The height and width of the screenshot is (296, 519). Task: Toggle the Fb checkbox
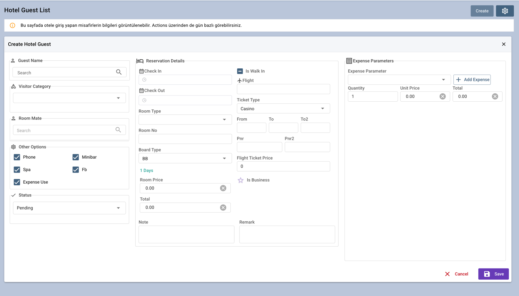[x=76, y=170]
